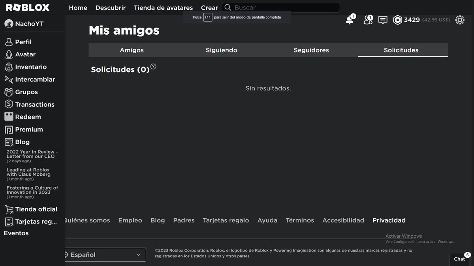The height and width of the screenshot is (266, 474).
Task: Click the Intercambiar trade icon
Action: pos(9,79)
